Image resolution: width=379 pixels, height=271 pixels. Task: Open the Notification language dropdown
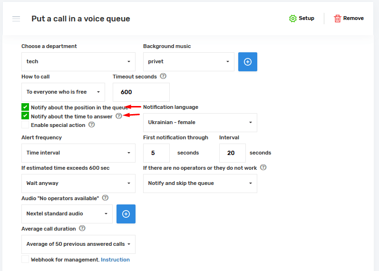click(200, 123)
